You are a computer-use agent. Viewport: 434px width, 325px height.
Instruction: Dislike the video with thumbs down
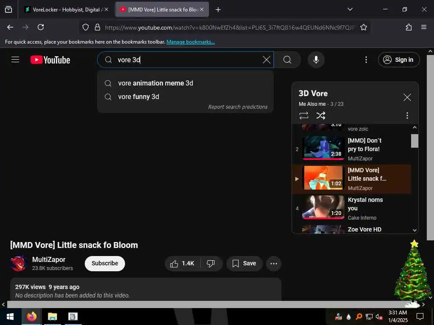point(211,263)
